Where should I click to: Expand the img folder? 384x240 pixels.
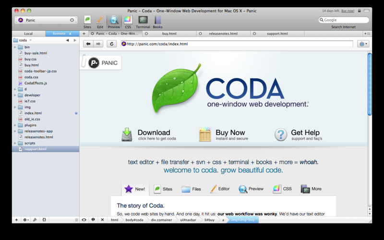15,107
